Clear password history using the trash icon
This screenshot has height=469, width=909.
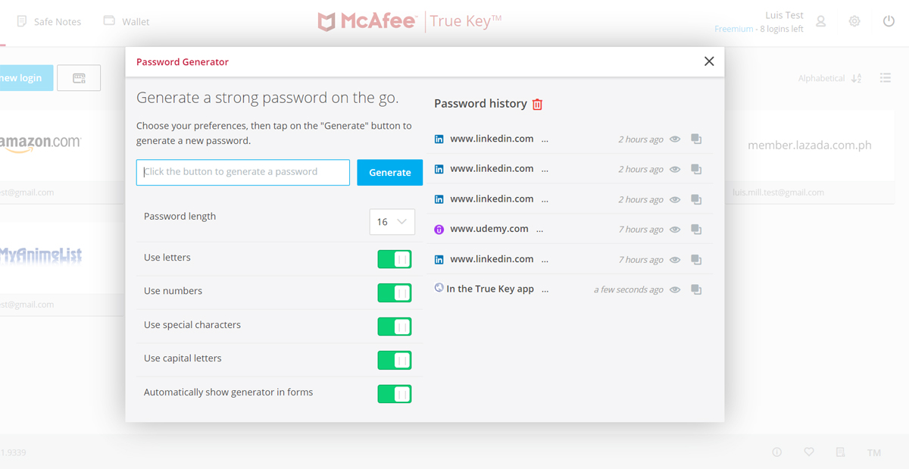[x=538, y=105]
